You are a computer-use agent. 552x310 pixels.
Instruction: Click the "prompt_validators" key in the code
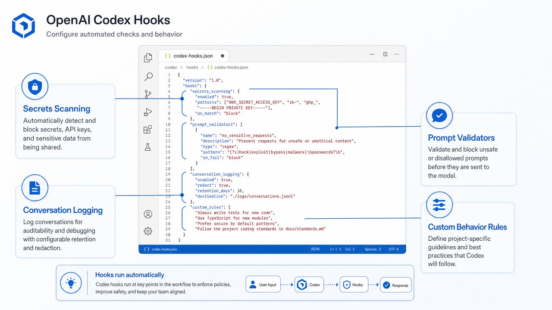tap(212, 124)
